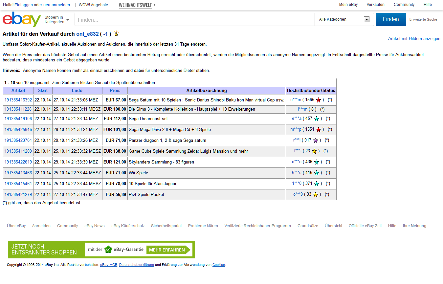
Task: Click the Finden search input field
Action: click(x=194, y=20)
